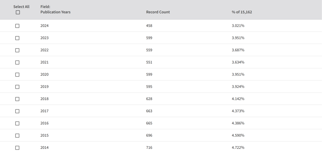322x153 pixels.
Task: Tick the checkbox for year 2024
Action: coord(17,26)
